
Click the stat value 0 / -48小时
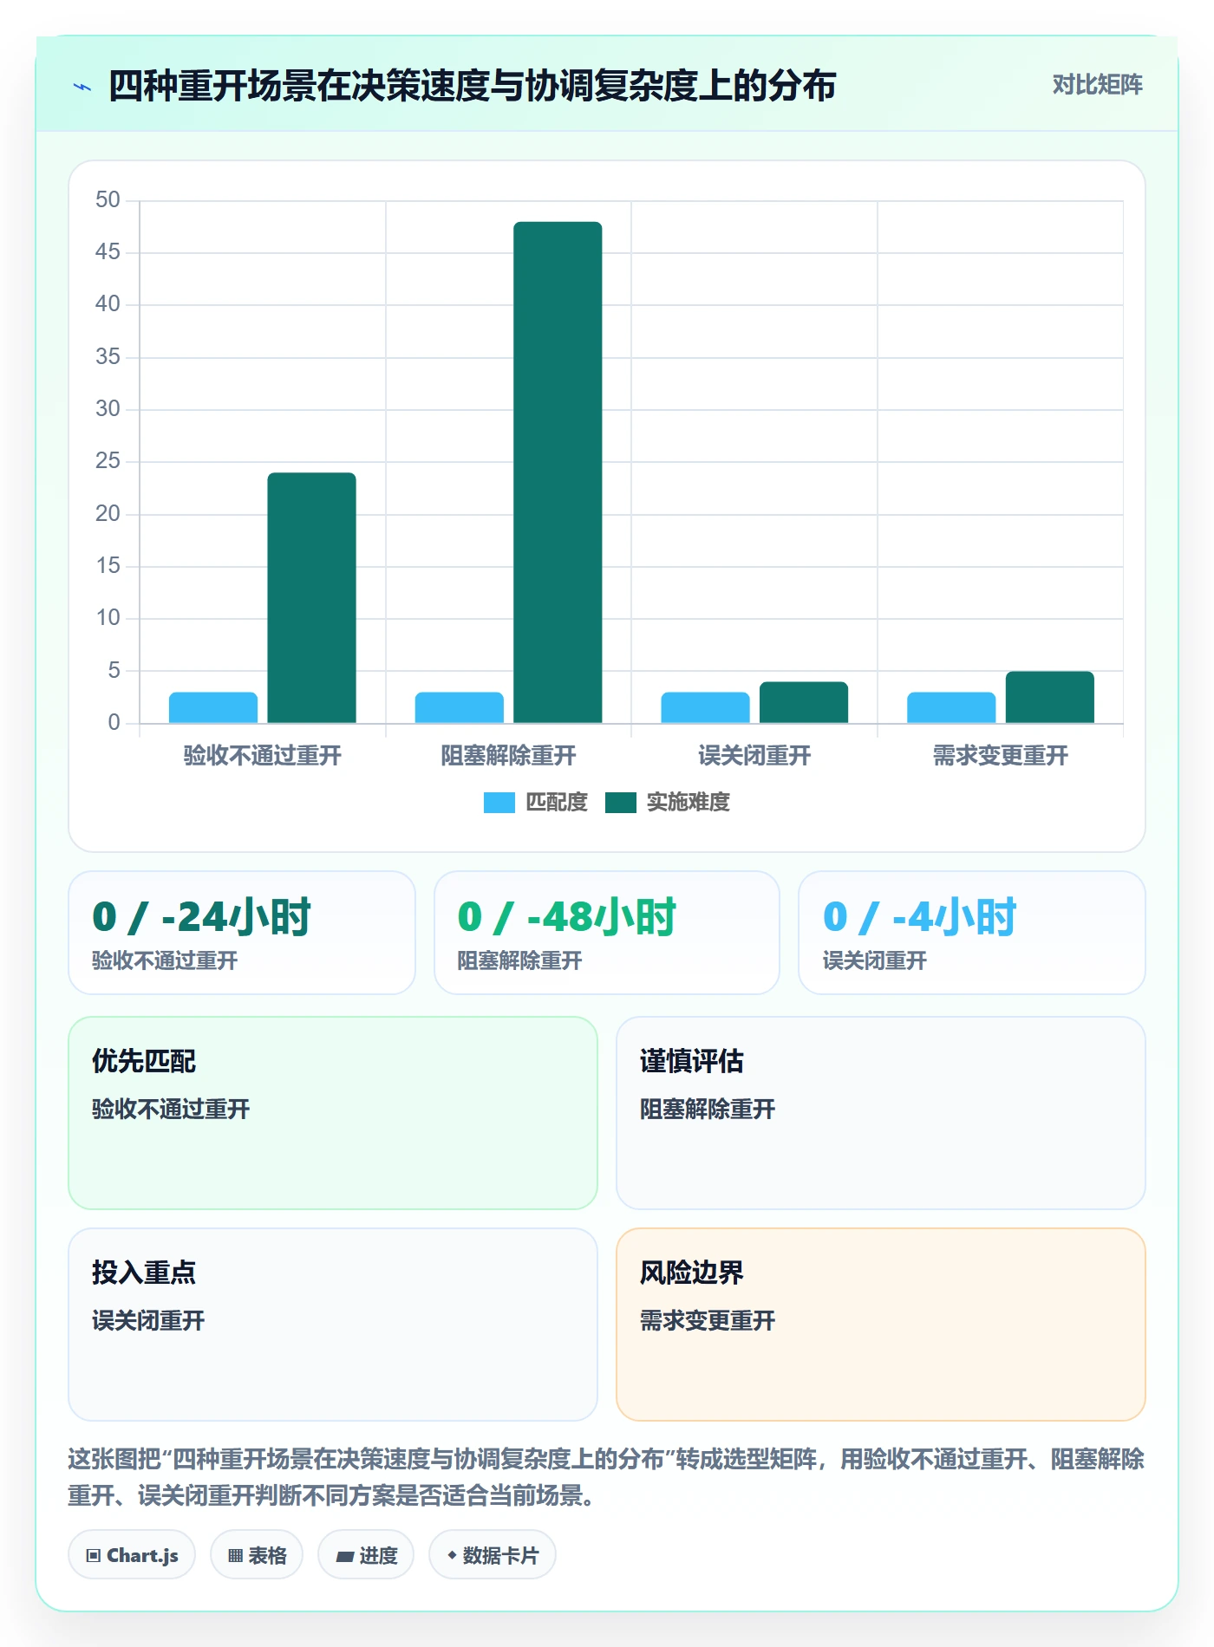click(x=567, y=917)
